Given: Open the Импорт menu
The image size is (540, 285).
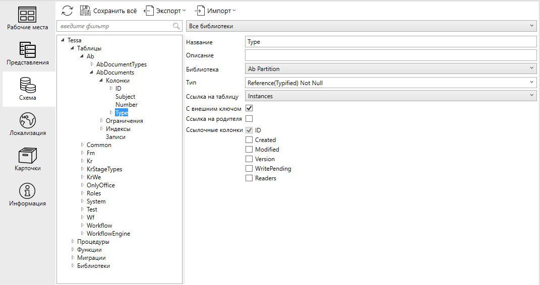Looking at the screenshot, I should click(x=215, y=11).
